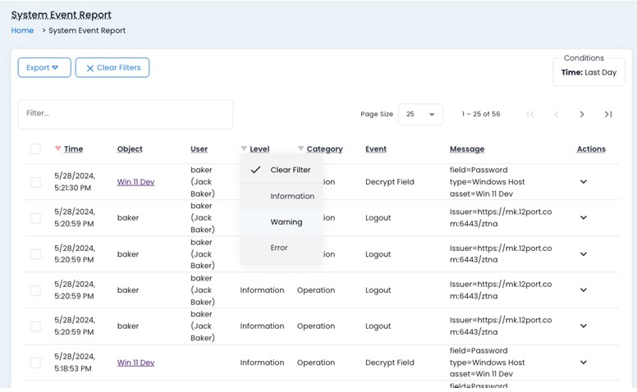Toggle the select-all checkbox in table header

[x=35, y=149]
